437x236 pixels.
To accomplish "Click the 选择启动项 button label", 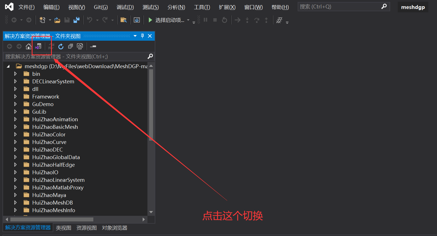I will click(170, 20).
